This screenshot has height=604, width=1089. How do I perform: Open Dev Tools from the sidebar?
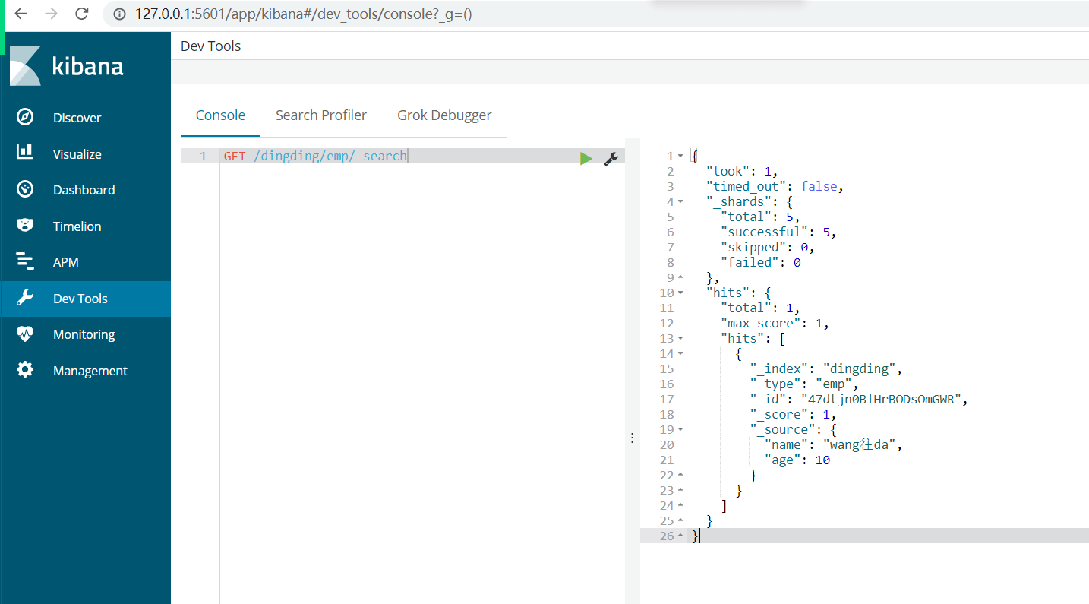pos(80,299)
